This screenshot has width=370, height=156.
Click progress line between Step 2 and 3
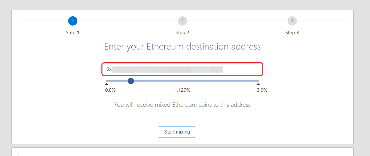click(237, 21)
